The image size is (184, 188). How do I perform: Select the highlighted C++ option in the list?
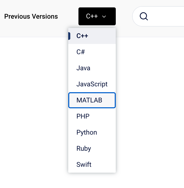92,36
